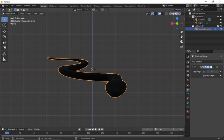224x140 pixels.
Task: Open Object Mode dropdown
Action: pos(10,14)
